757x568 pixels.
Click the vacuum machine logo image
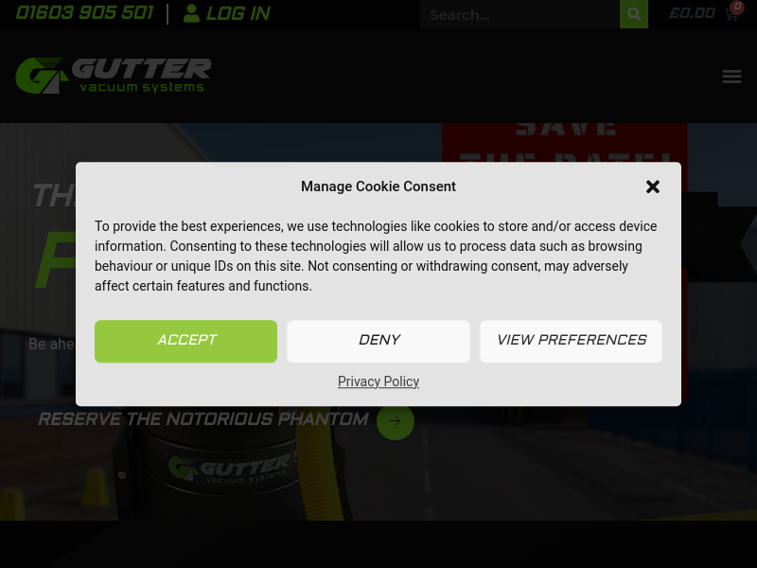coord(232,469)
